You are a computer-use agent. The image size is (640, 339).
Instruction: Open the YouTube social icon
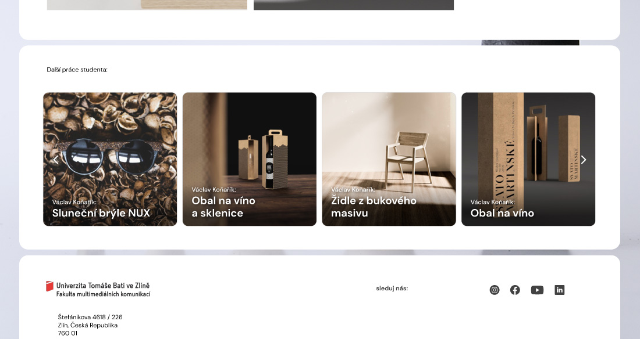(537, 290)
